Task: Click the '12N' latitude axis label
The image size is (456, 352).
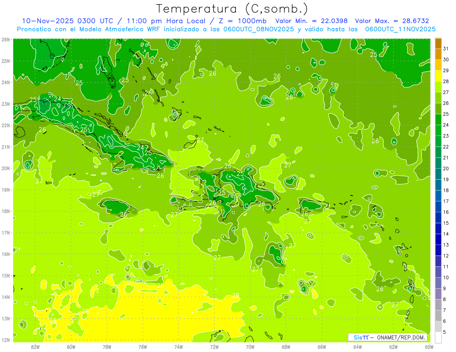Action: pos(6,340)
